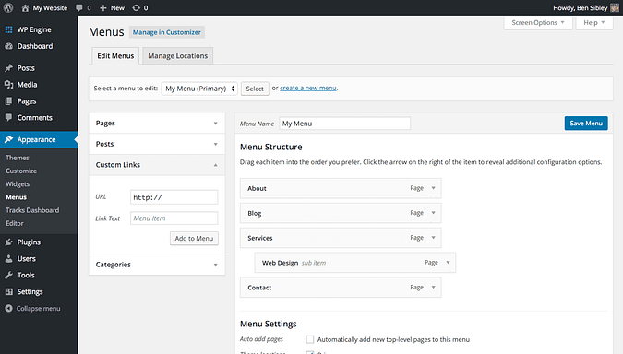This screenshot has height=354, width=623.
Task: Open the My Menu (Primary) dropdown
Action: point(199,88)
